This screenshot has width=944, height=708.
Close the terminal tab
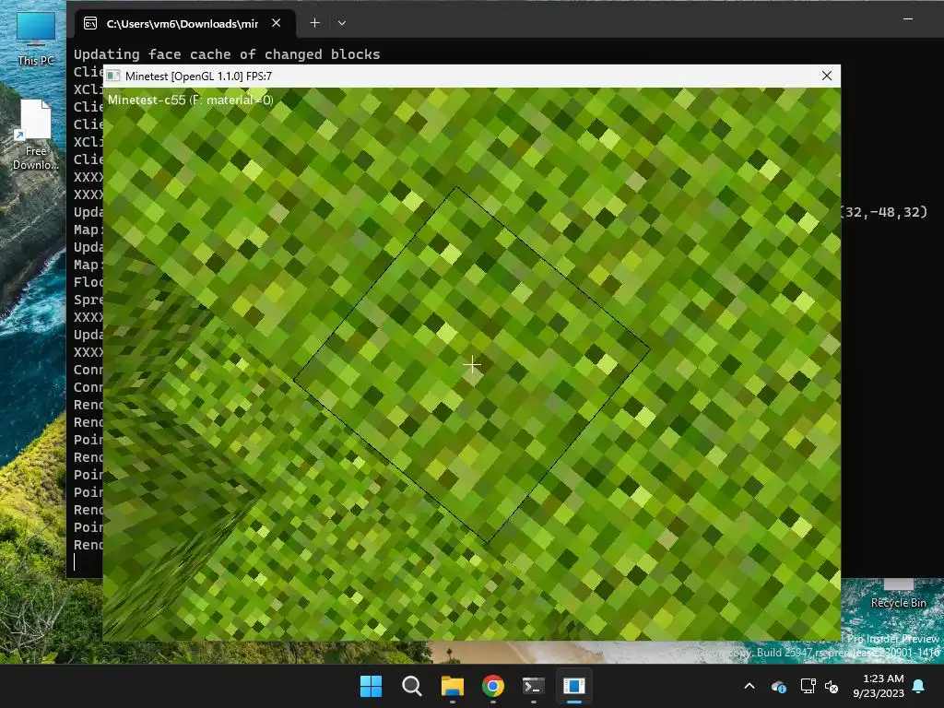(x=277, y=23)
